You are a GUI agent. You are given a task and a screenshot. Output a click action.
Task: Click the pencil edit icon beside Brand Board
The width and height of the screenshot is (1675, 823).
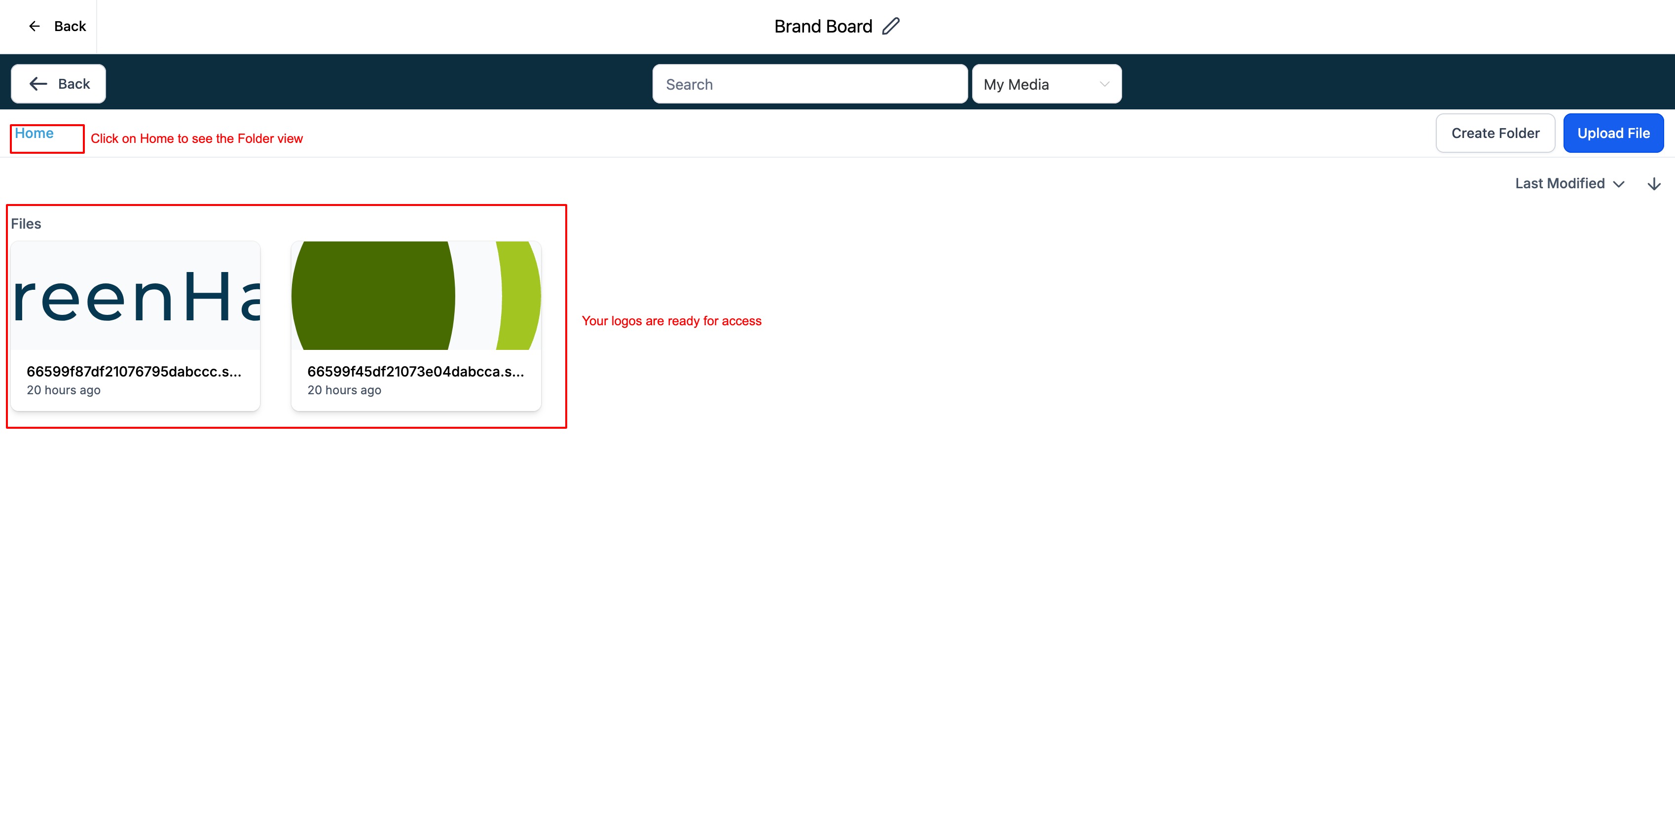point(891,26)
